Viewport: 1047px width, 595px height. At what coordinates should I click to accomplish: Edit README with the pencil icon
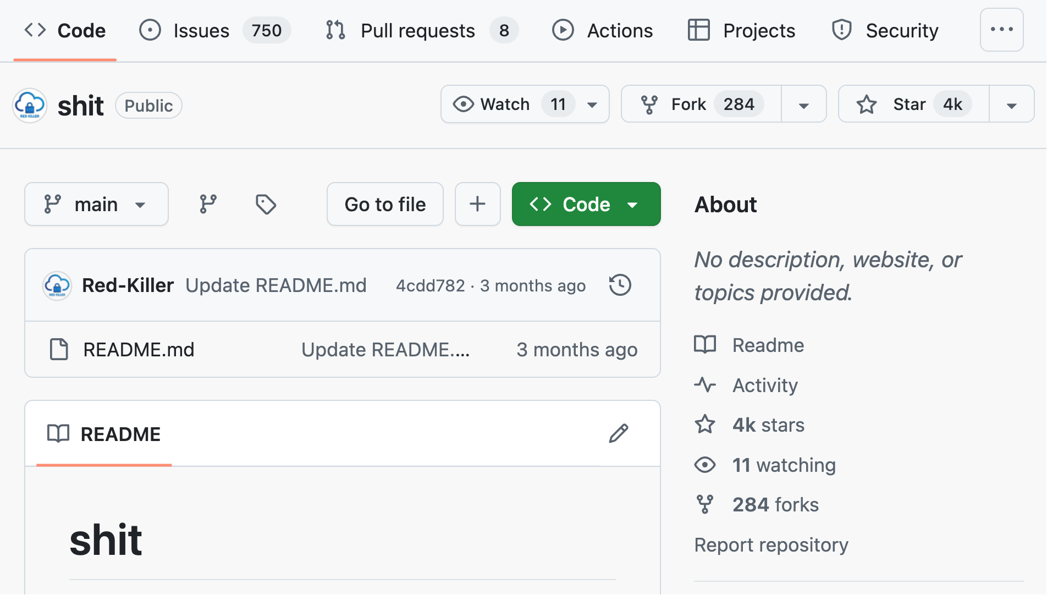[618, 433]
